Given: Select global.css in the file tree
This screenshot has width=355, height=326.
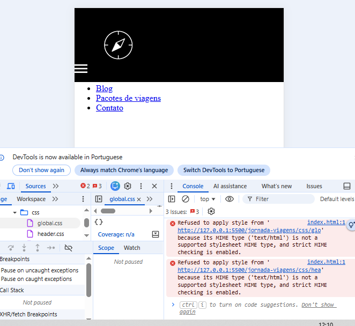Looking at the screenshot, I should pos(50,223).
